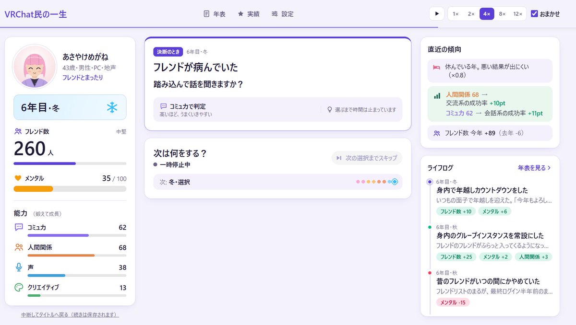Viewport: 576px width, 325px height.
Task: Click 踏み込んで話を聞きますか？ question text
Action: [198, 84]
